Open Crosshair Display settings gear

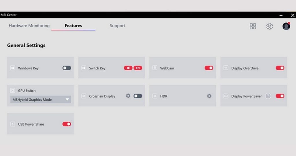coord(128,96)
